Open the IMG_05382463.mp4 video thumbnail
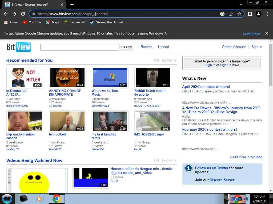The width and height of the screenshot is (273, 204). (153, 121)
